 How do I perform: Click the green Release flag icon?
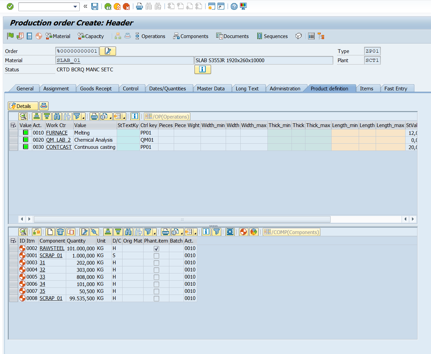pos(11,36)
